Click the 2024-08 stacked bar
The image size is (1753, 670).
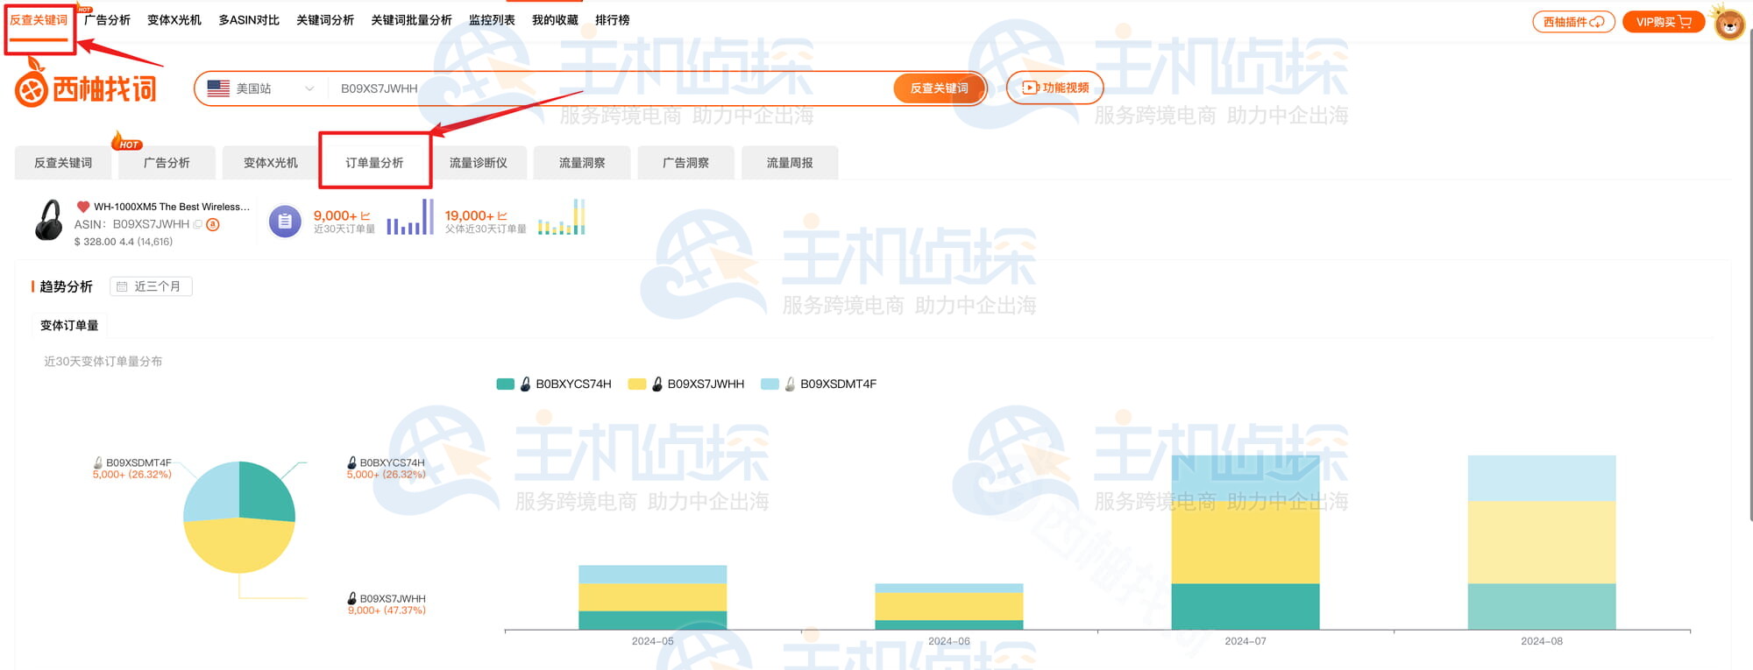(x=1542, y=542)
